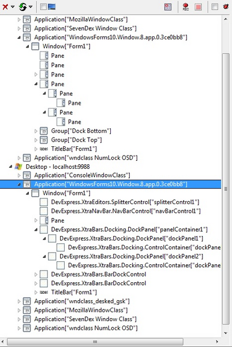Select Group["Dock Bottom"] label

(x=81, y=131)
